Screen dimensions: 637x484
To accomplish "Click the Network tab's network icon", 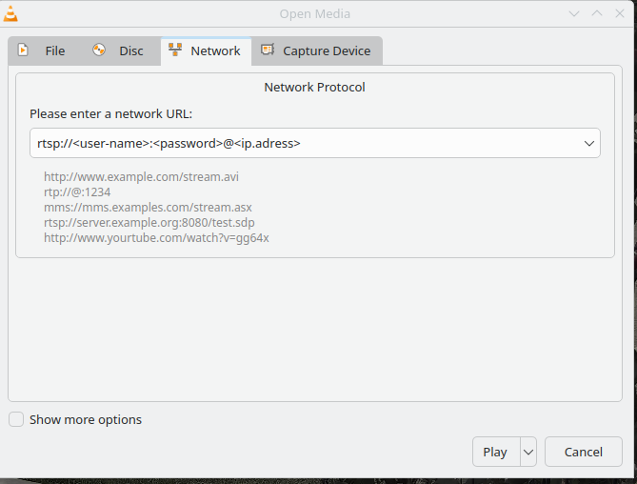I will click(175, 50).
